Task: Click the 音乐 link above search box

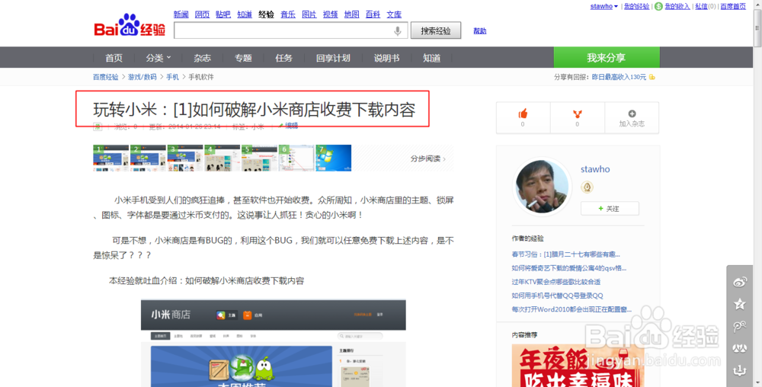Action: tap(288, 14)
